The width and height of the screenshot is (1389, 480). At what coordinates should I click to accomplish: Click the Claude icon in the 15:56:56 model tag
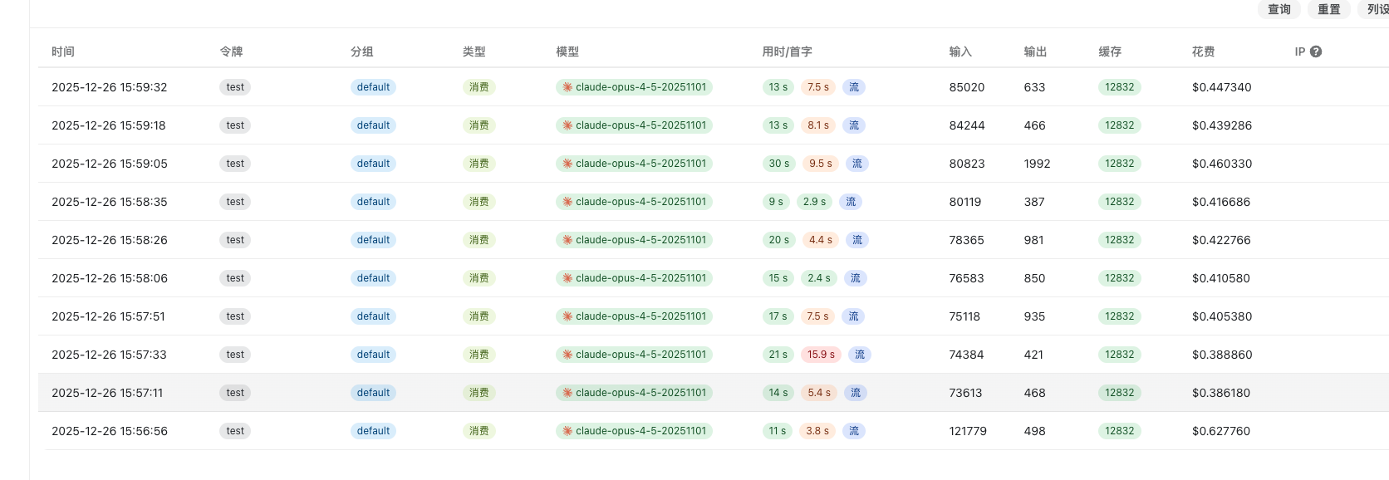point(567,431)
